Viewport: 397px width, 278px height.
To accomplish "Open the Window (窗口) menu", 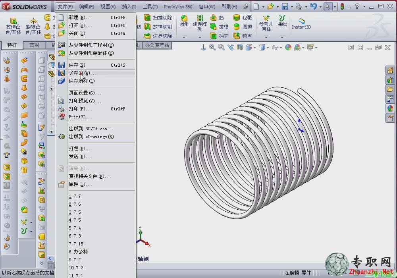I will click(207, 7).
